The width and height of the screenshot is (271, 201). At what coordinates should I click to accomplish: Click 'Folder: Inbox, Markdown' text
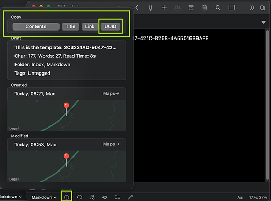[x=42, y=65]
